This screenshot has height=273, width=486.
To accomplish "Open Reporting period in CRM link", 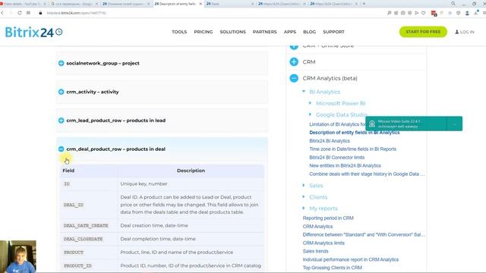I will 328,218.
